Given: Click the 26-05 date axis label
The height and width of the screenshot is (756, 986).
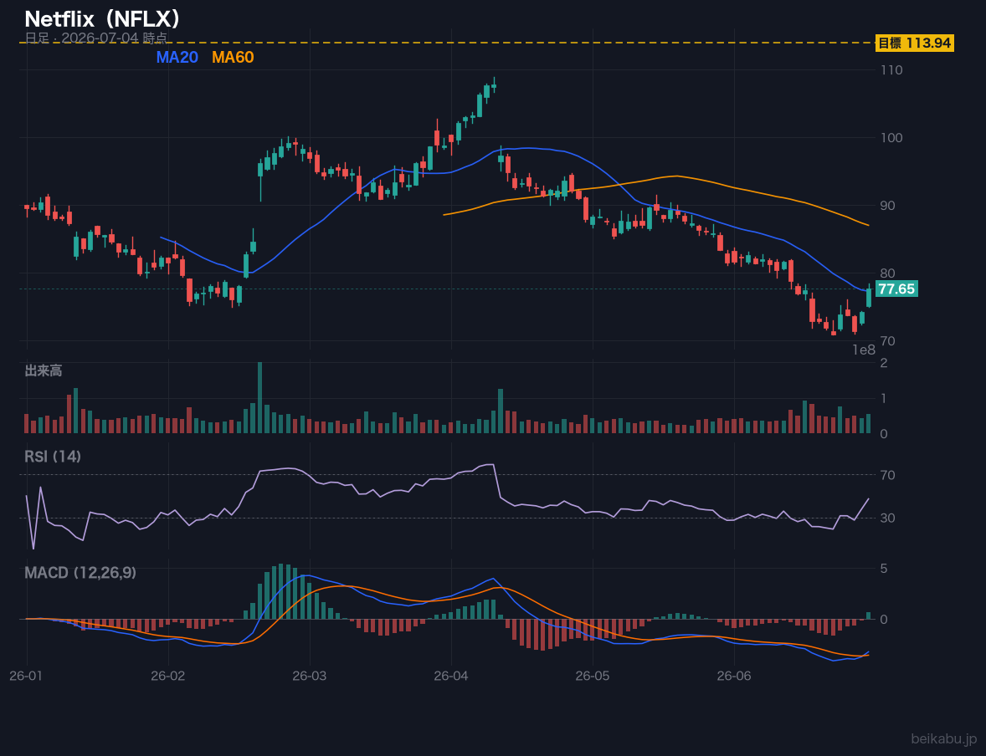Looking at the screenshot, I should click(x=593, y=677).
